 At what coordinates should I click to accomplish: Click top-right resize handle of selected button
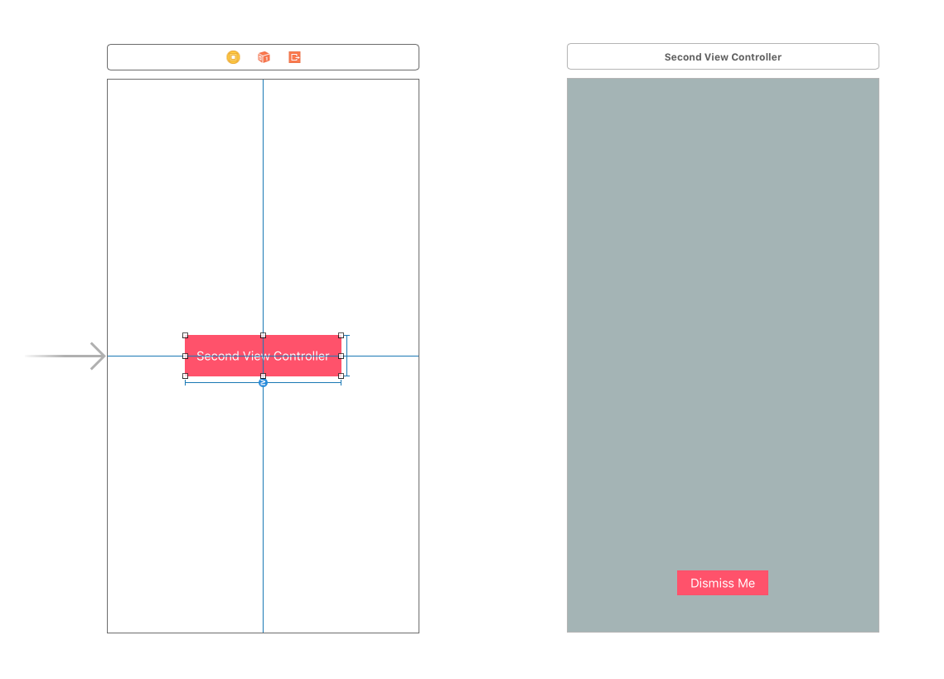click(341, 336)
